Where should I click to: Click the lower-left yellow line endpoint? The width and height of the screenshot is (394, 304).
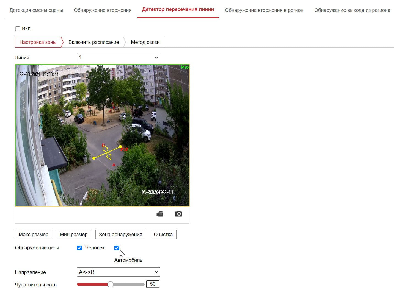click(x=94, y=158)
